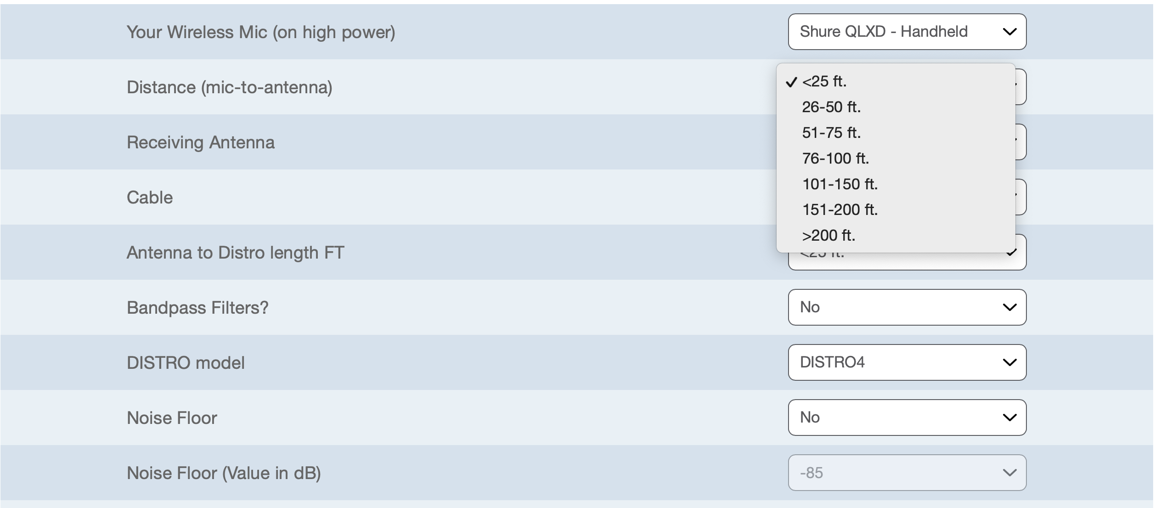Choose 26-50 ft. from distance list
This screenshot has height=508, width=1155.
click(831, 107)
